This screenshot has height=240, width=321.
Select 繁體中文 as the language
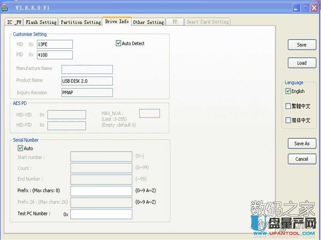point(288,106)
